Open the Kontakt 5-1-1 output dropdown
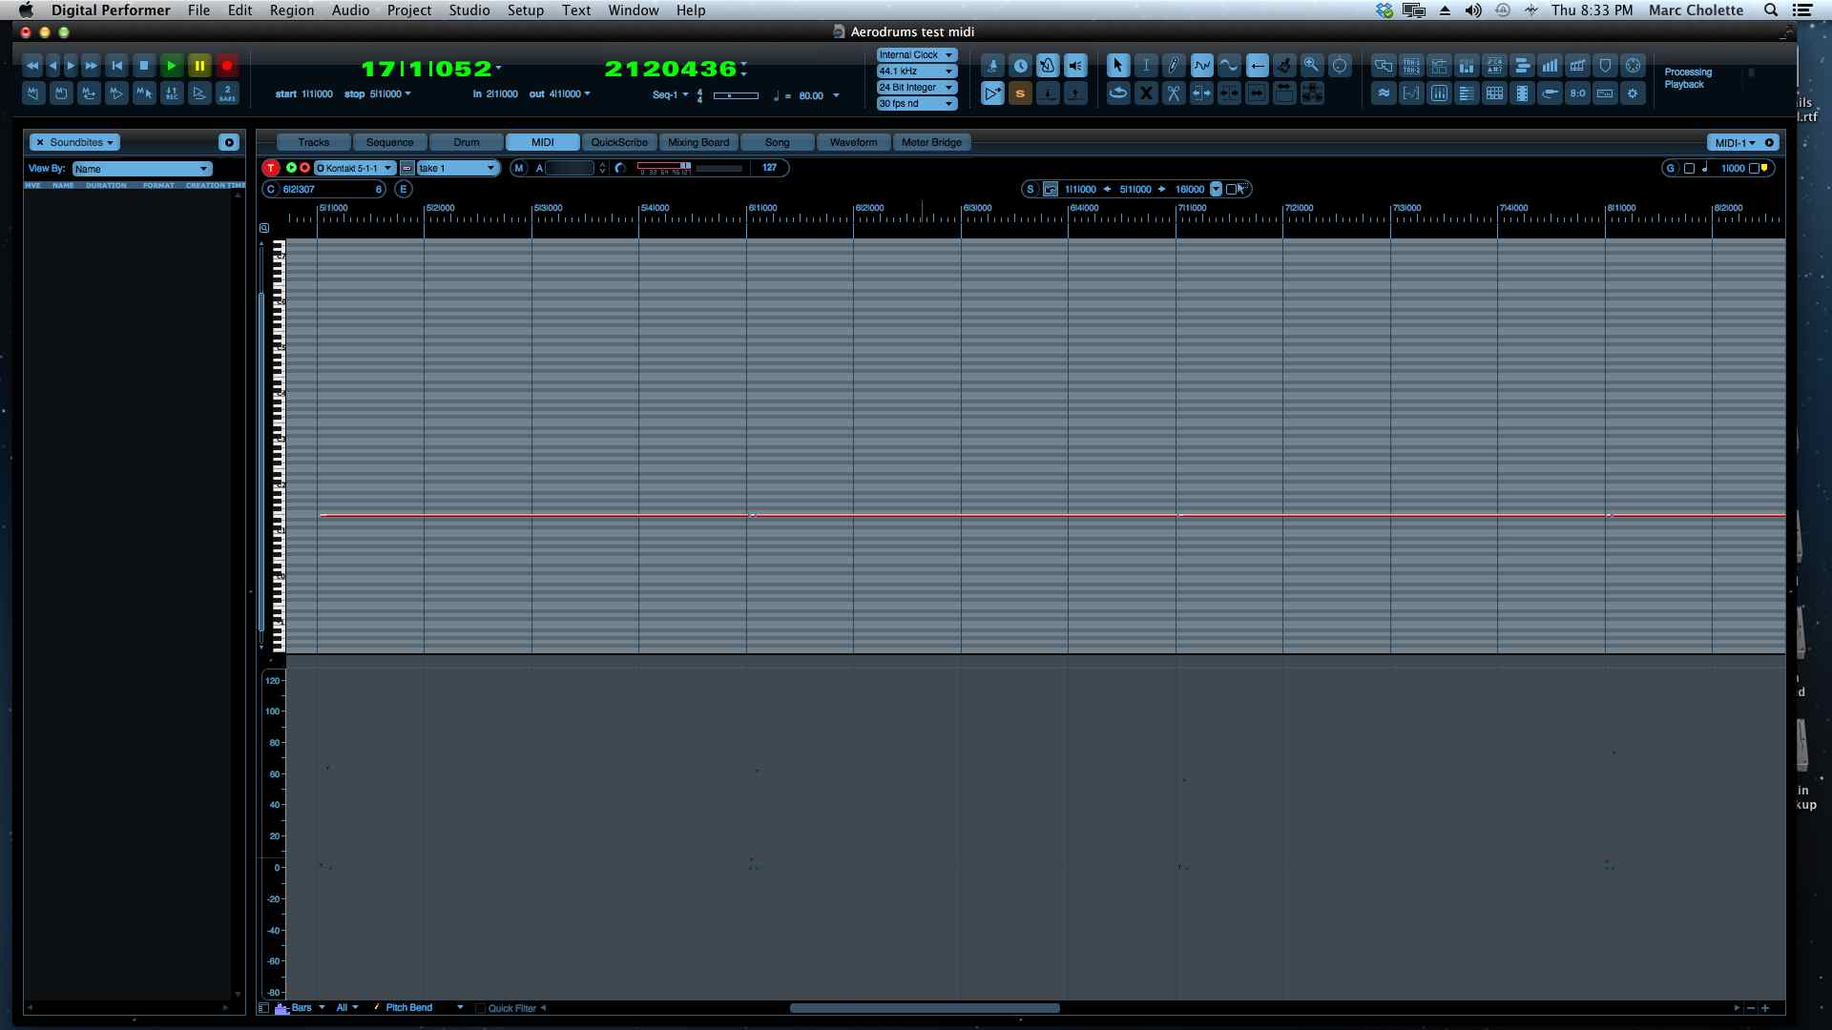 coord(354,169)
